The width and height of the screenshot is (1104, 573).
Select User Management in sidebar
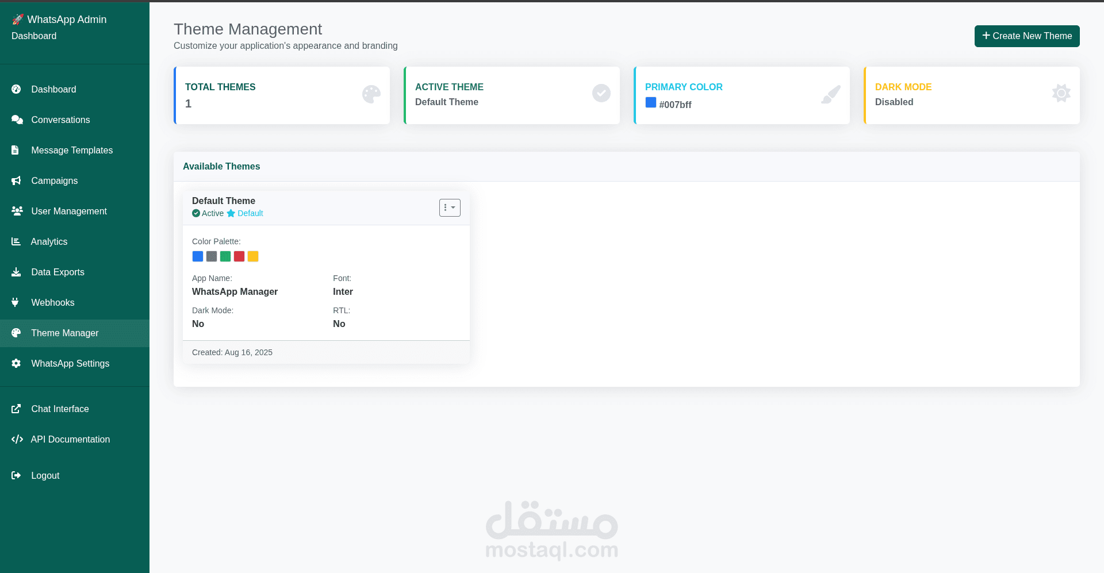click(x=75, y=211)
